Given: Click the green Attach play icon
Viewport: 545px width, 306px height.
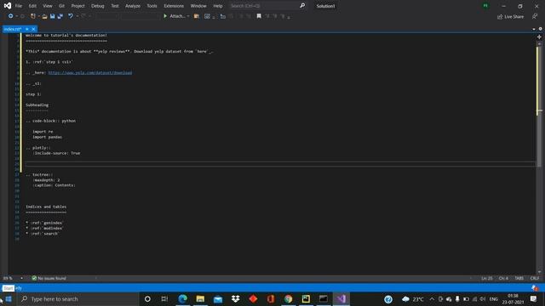Looking at the screenshot, I should (x=165, y=16).
